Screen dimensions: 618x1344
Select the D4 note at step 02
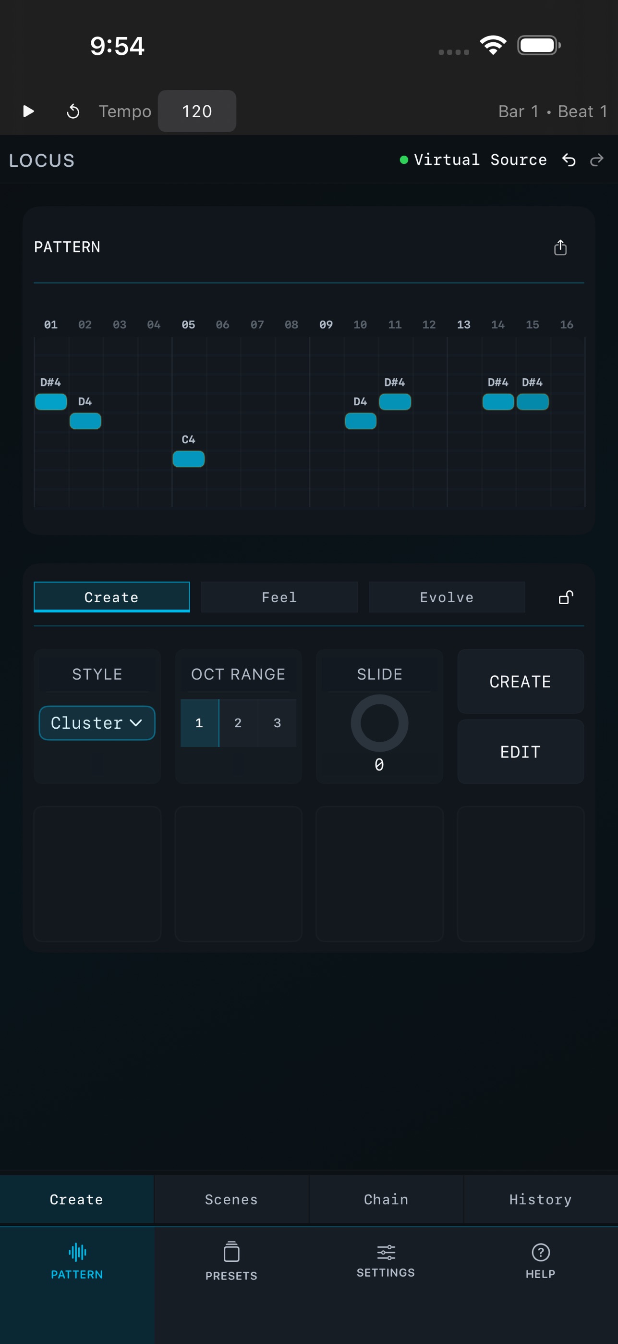click(85, 421)
